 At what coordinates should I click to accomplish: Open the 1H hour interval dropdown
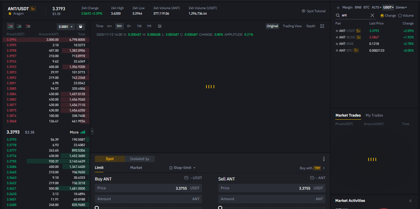(x=119, y=26)
